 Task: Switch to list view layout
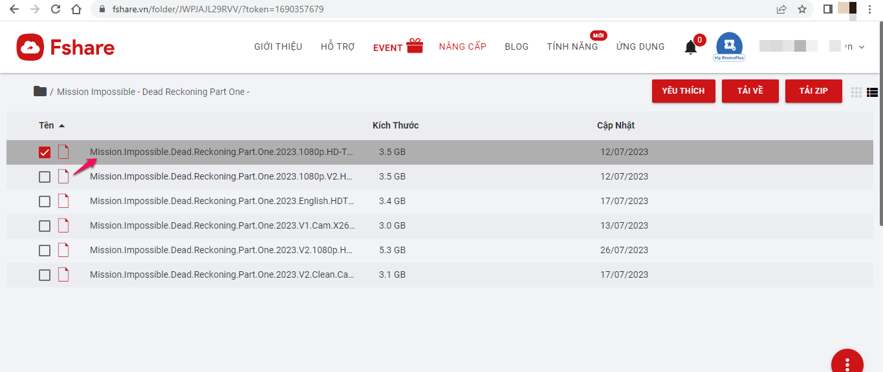click(873, 92)
